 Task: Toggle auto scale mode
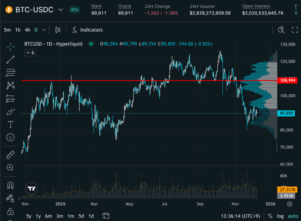pos(293,216)
